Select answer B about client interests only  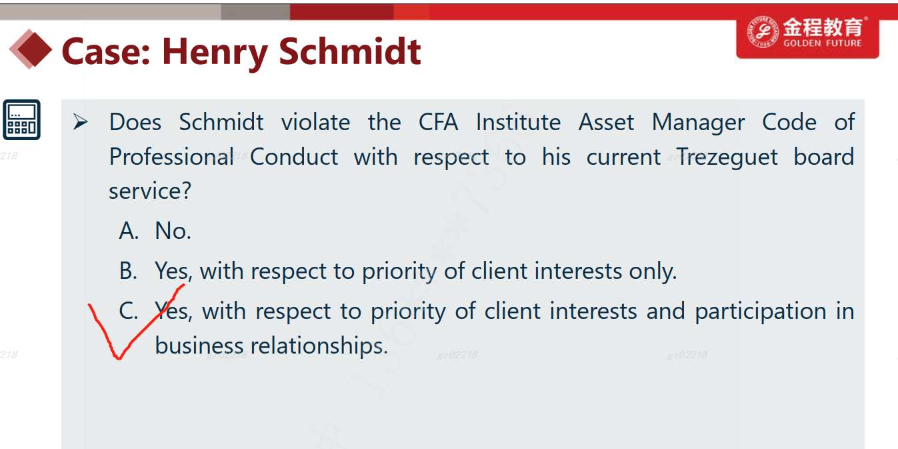415,271
